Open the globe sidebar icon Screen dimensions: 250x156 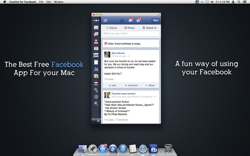[x=96, y=97]
